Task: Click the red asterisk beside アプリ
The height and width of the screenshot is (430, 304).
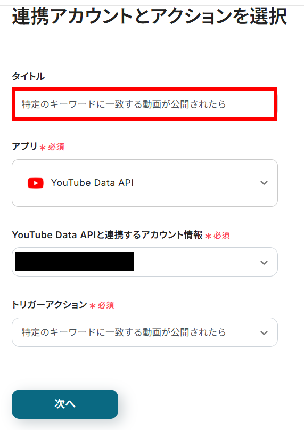Action: (x=43, y=148)
